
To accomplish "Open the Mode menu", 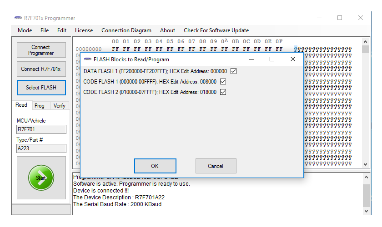I will (x=25, y=30).
